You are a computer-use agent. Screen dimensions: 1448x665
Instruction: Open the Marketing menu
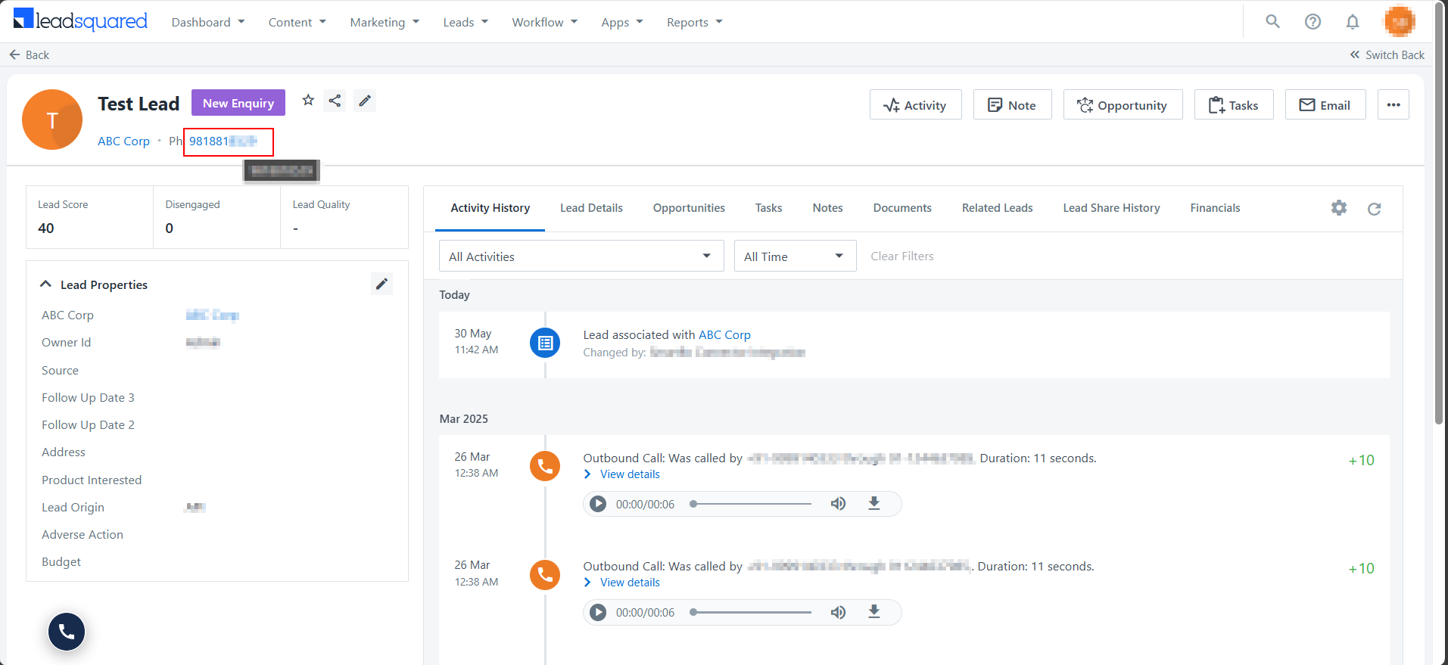385,22
